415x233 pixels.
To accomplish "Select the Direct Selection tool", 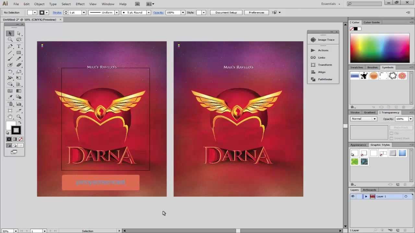I will [x=19, y=33].
